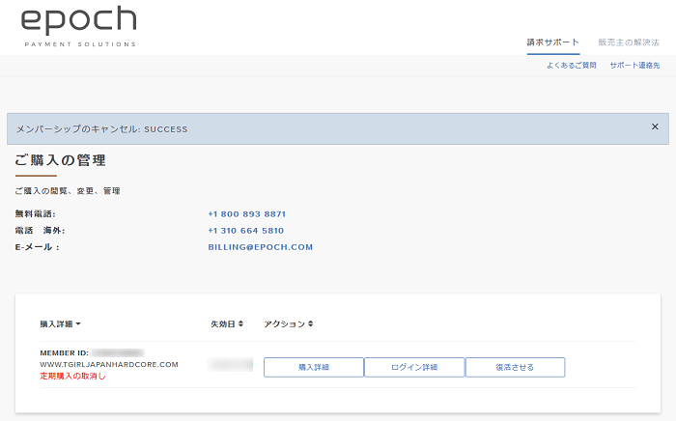Click the ご購入の管理 heading

click(x=61, y=159)
